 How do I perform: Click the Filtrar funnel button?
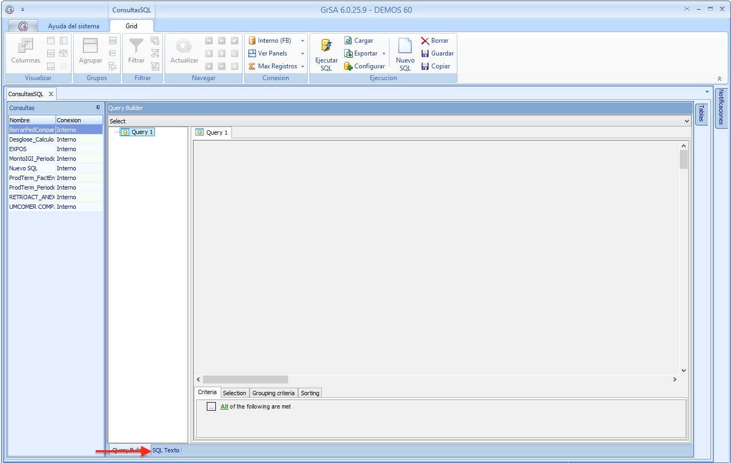(x=136, y=51)
